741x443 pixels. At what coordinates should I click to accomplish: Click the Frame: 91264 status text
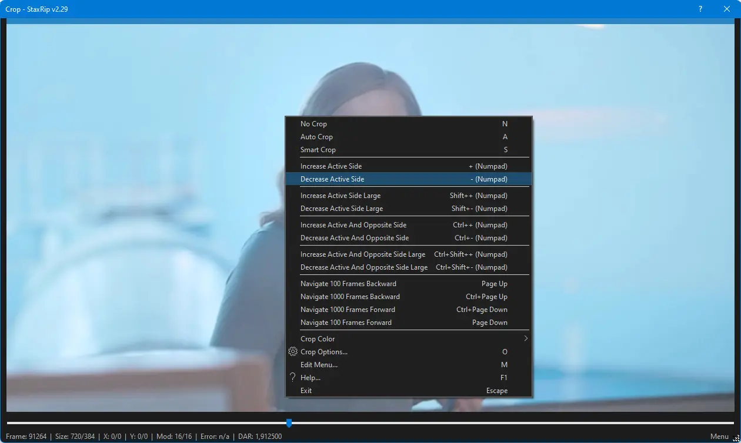26,437
